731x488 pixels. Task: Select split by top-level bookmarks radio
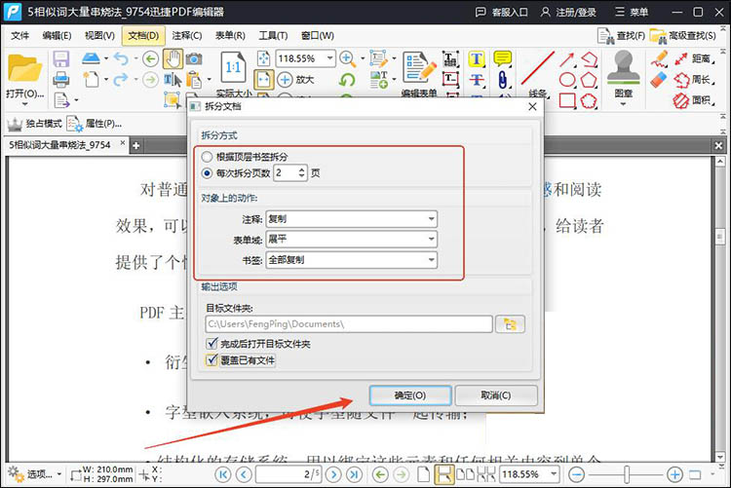[207, 157]
